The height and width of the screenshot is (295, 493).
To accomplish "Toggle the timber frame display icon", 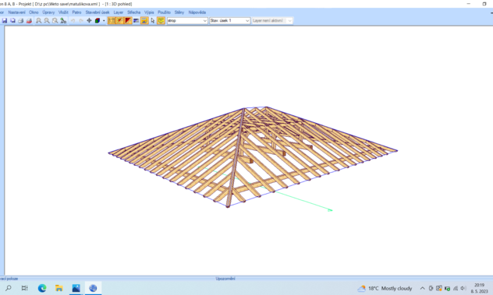I will pyautogui.click(x=112, y=21).
